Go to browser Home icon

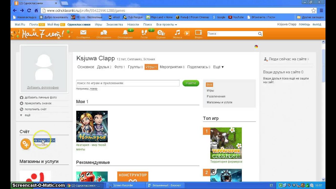pyautogui.click(x=36, y=10)
